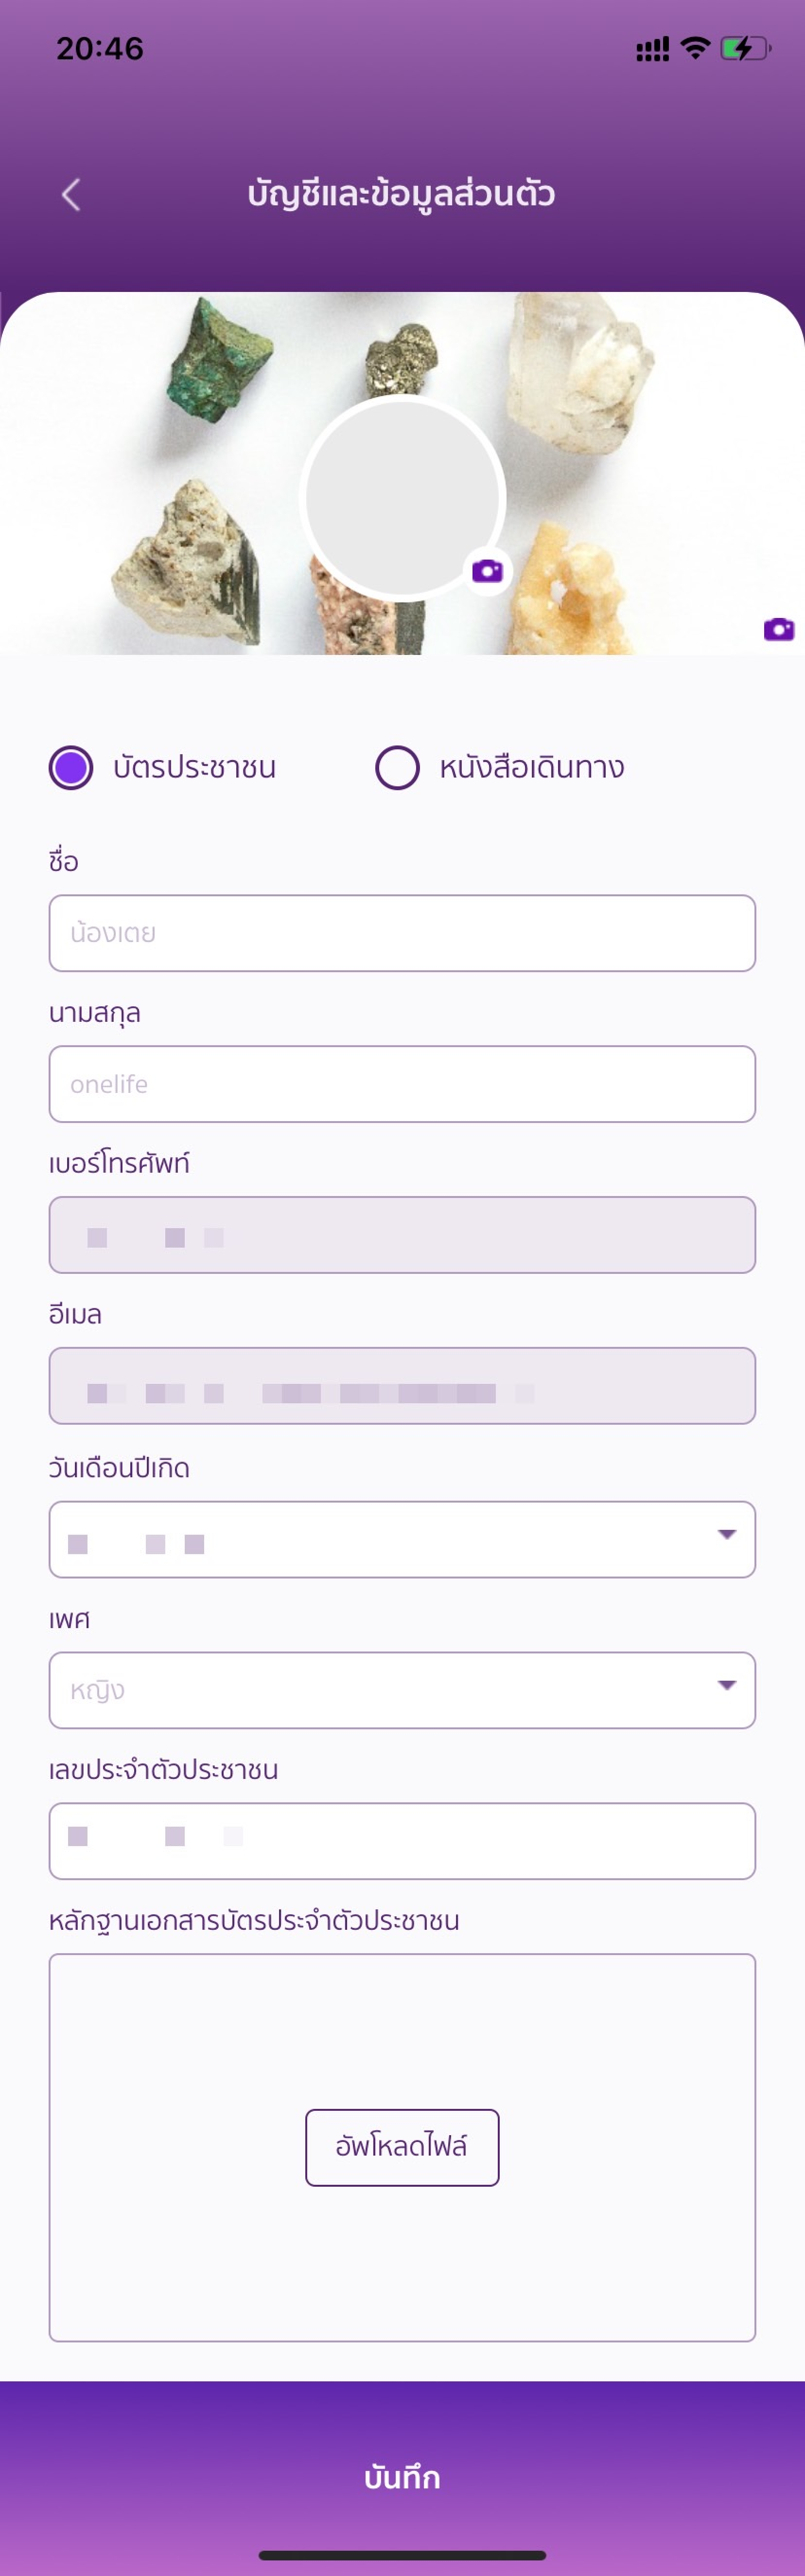Expand the เพศ gender dropdown
This screenshot has width=805, height=2576.
402,1690
